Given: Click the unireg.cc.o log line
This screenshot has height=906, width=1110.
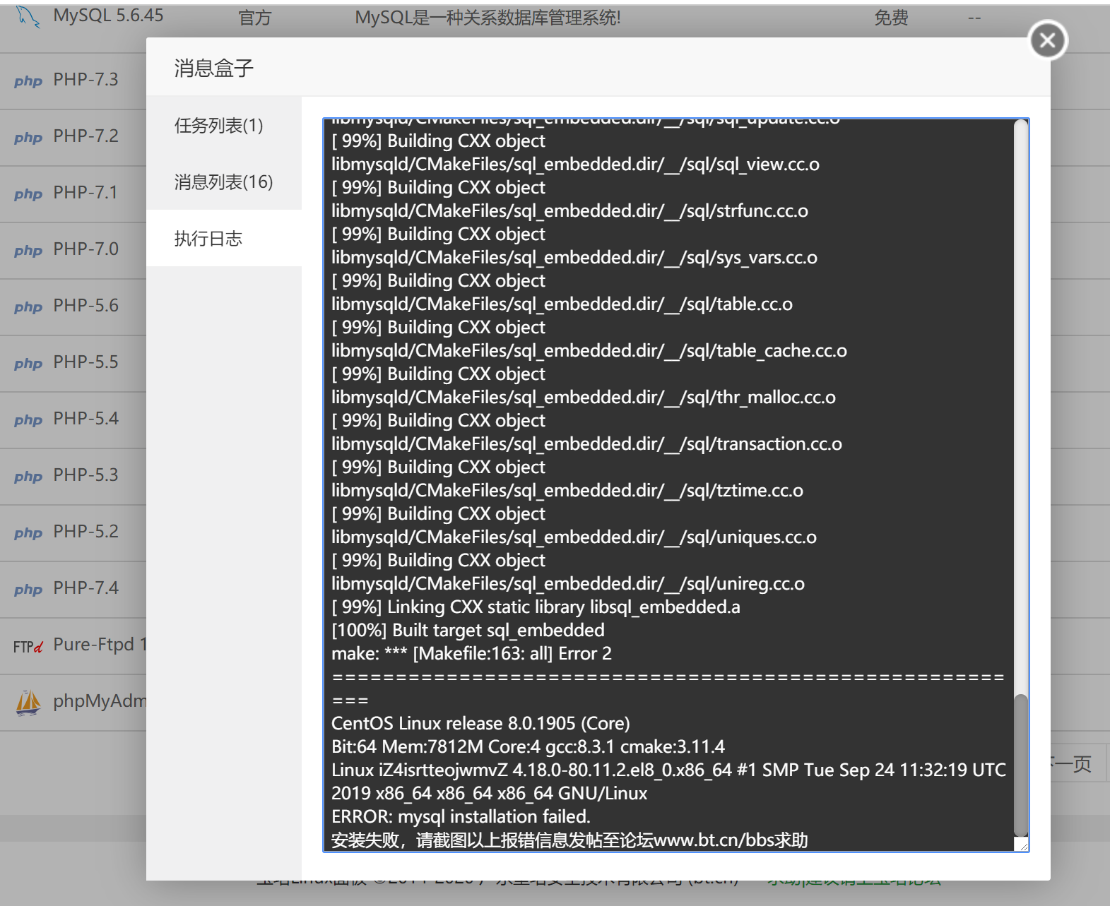Looking at the screenshot, I should [x=568, y=583].
